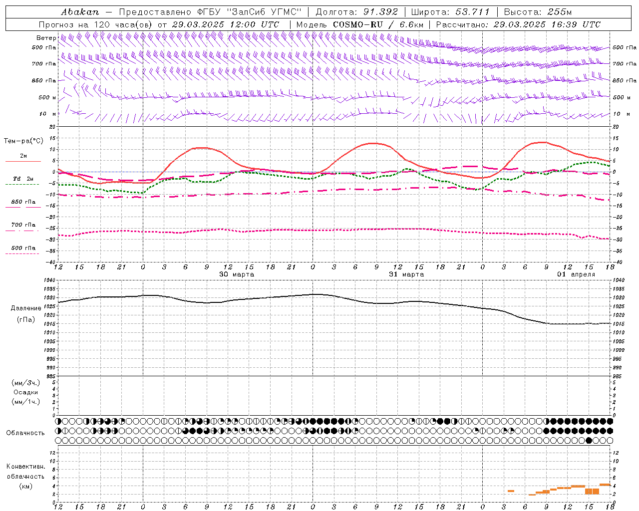The image size is (639, 511).
Task: Click the latitude value Широта: 53.711
Action: [x=450, y=12]
